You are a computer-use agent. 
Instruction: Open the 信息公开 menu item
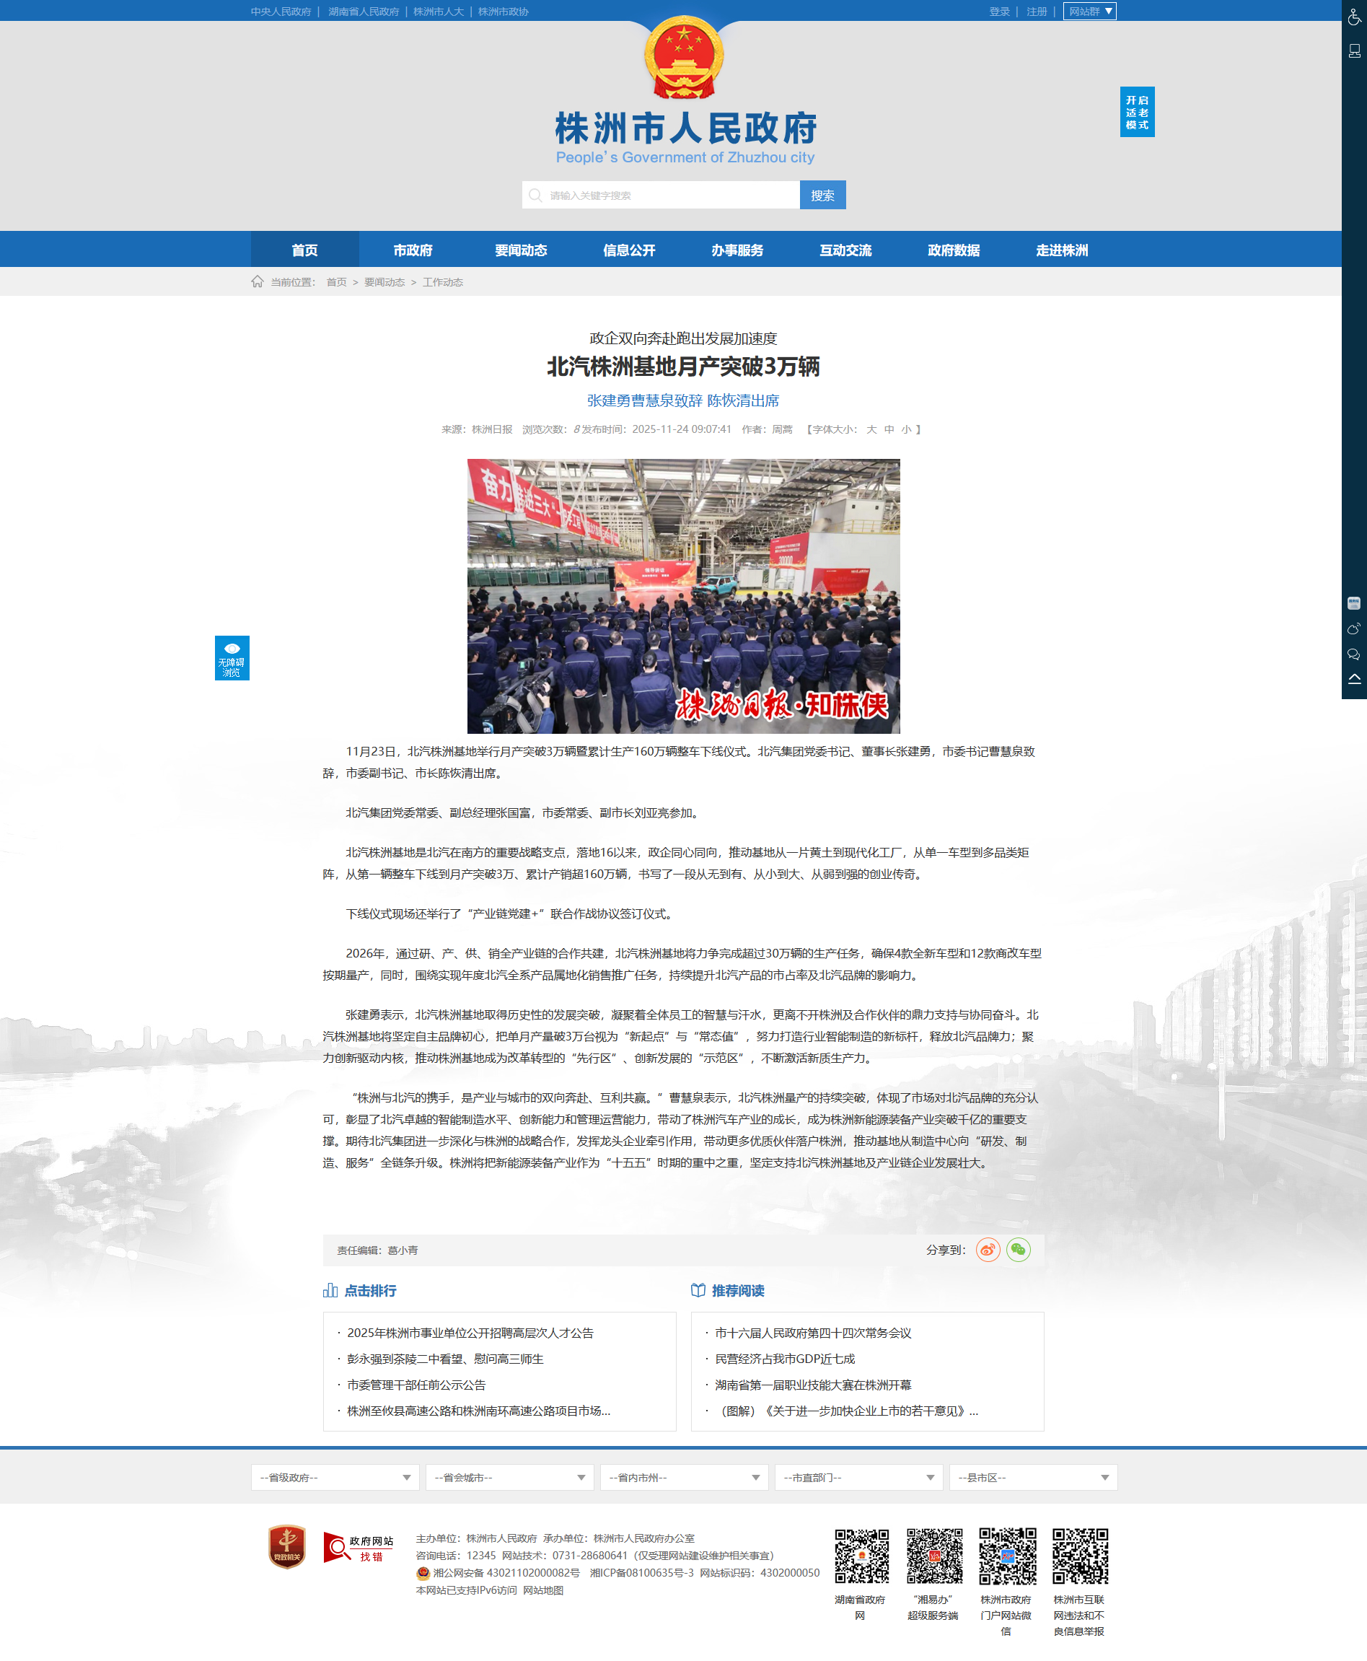click(628, 250)
